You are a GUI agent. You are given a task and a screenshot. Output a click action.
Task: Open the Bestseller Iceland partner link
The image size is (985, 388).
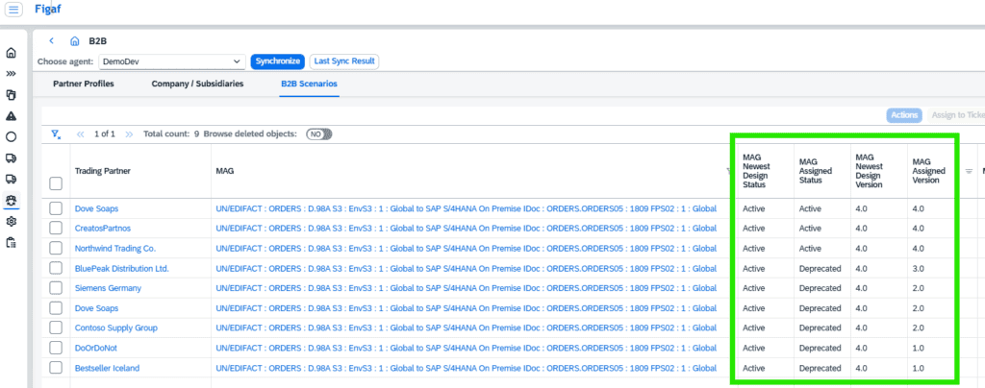tap(108, 368)
